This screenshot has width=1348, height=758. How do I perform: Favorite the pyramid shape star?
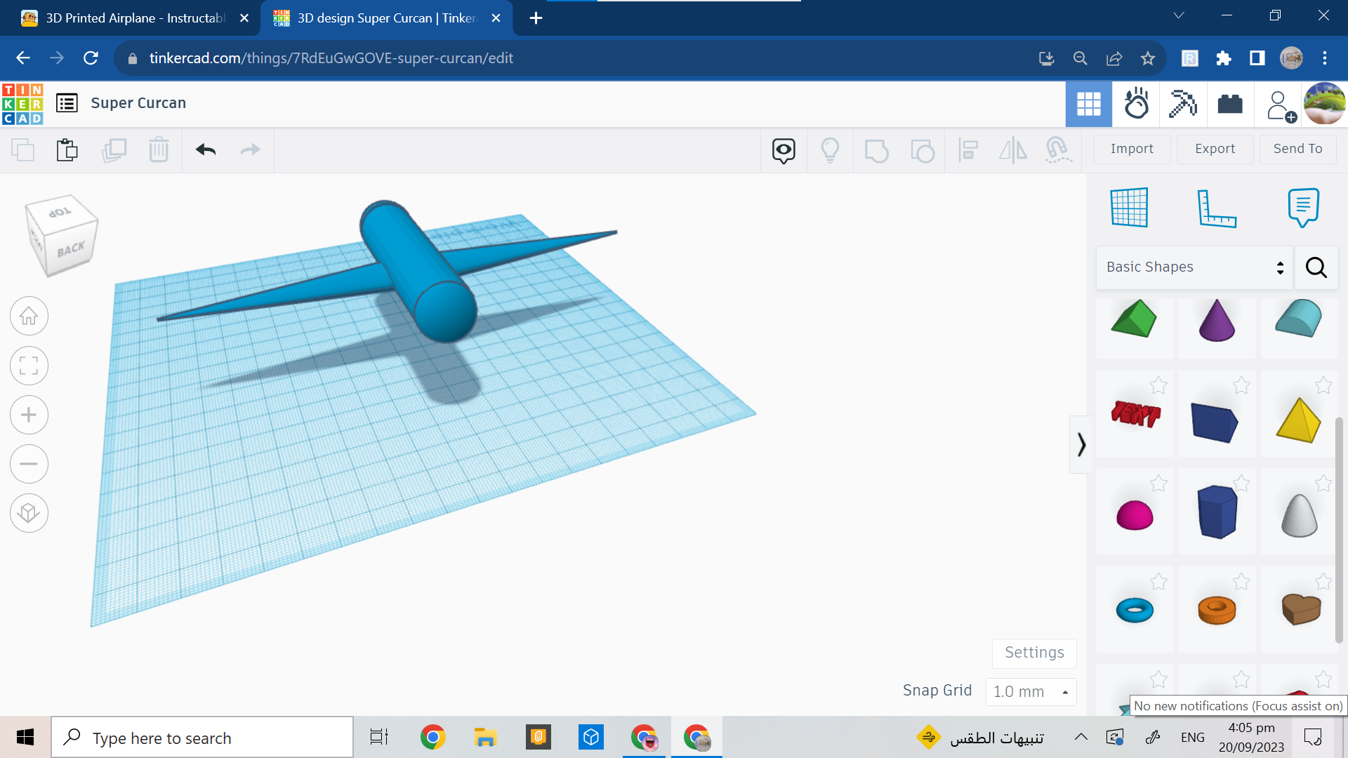[1323, 385]
